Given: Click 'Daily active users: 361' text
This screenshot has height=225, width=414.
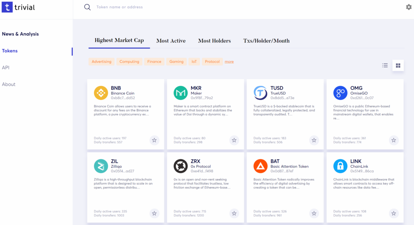Looking at the screenshot, I should (349, 138).
